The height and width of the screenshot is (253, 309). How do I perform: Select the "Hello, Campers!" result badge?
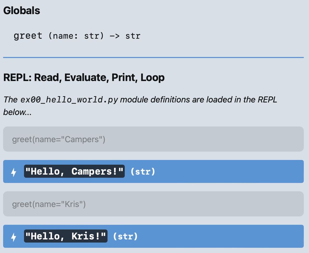coord(74,171)
